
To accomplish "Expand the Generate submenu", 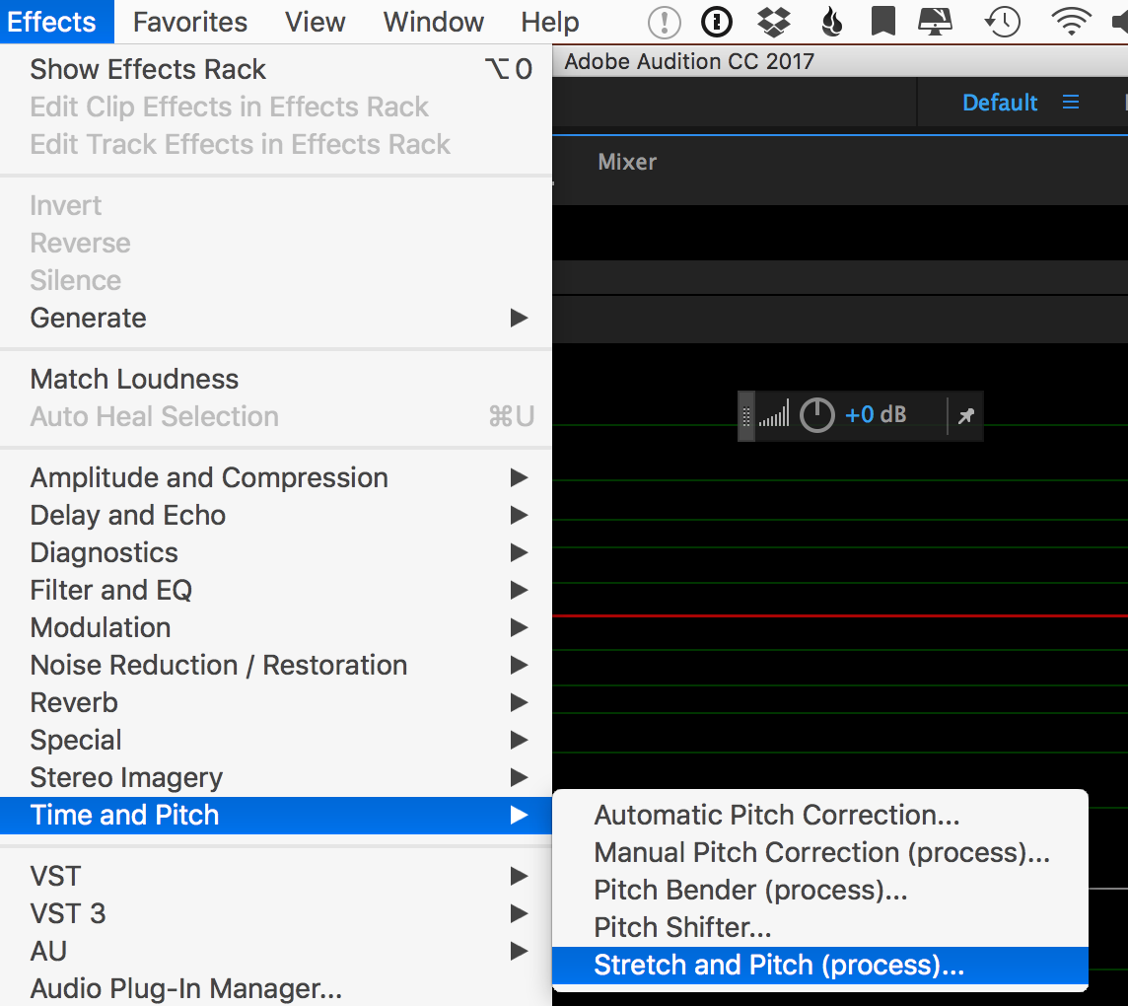I will tap(89, 318).
